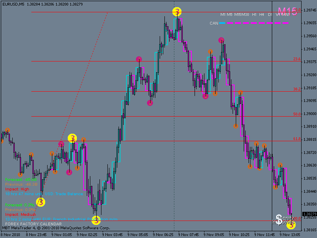
Task: Click the small white M15 timeframe label
Action: (238, 15)
